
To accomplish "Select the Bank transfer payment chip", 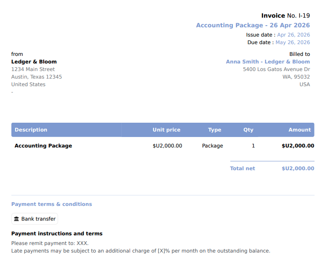I will pyautogui.click(x=35, y=219).
